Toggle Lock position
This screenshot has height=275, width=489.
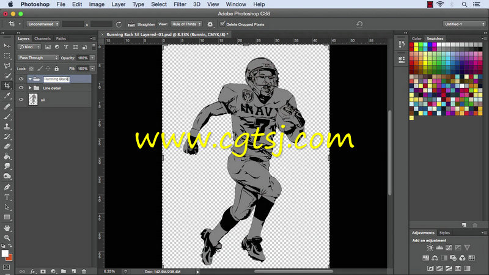point(48,68)
